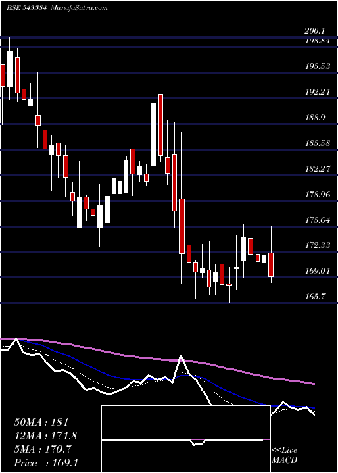Viewport: 338px width, 473px height.
Task: Select the 195.53 price level label
Action: click(x=317, y=66)
